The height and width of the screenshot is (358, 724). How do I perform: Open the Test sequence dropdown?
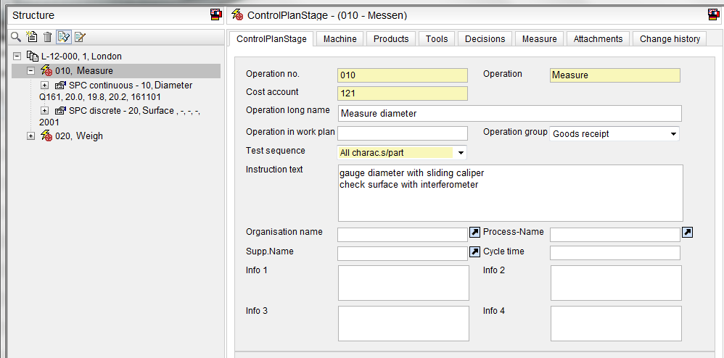click(x=460, y=153)
